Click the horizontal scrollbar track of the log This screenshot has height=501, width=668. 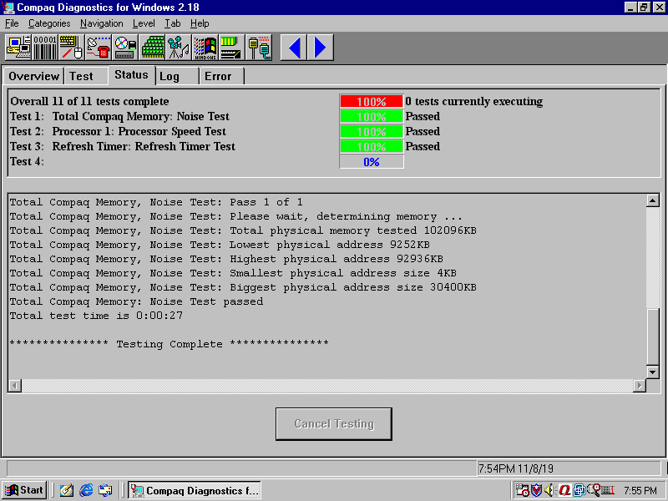click(x=327, y=386)
